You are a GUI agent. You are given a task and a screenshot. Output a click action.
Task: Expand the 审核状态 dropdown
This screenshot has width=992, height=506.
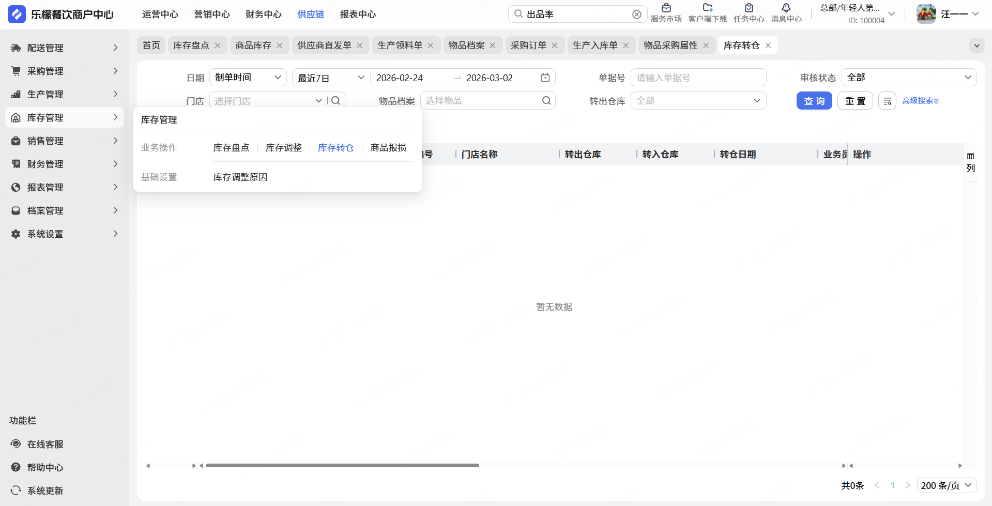[x=909, y=78]
